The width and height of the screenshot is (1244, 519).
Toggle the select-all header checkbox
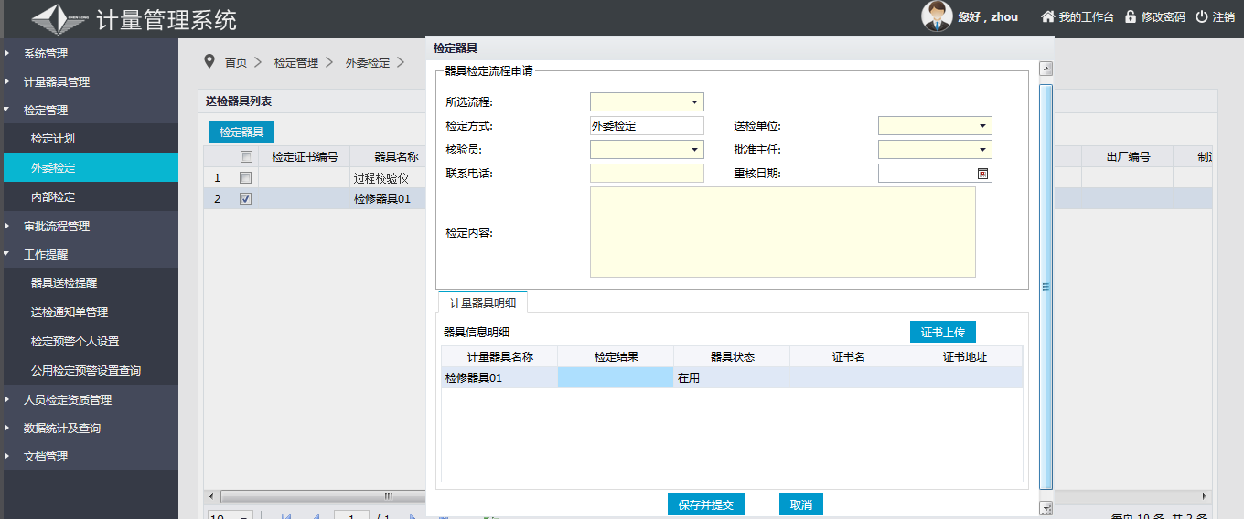[245, 156]
